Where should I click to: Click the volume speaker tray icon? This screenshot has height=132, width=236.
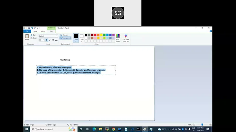(186, 129)
